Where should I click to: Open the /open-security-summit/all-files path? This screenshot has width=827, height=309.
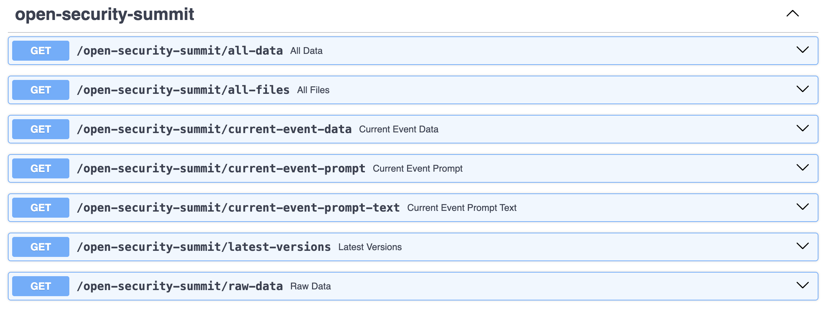pyautogui.click(x=183, y=90)
